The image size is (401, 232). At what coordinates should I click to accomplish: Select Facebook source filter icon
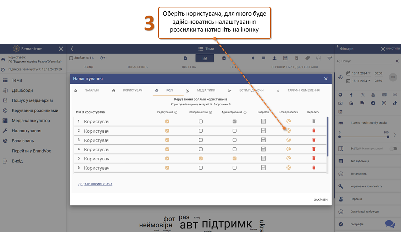point(351,95)
